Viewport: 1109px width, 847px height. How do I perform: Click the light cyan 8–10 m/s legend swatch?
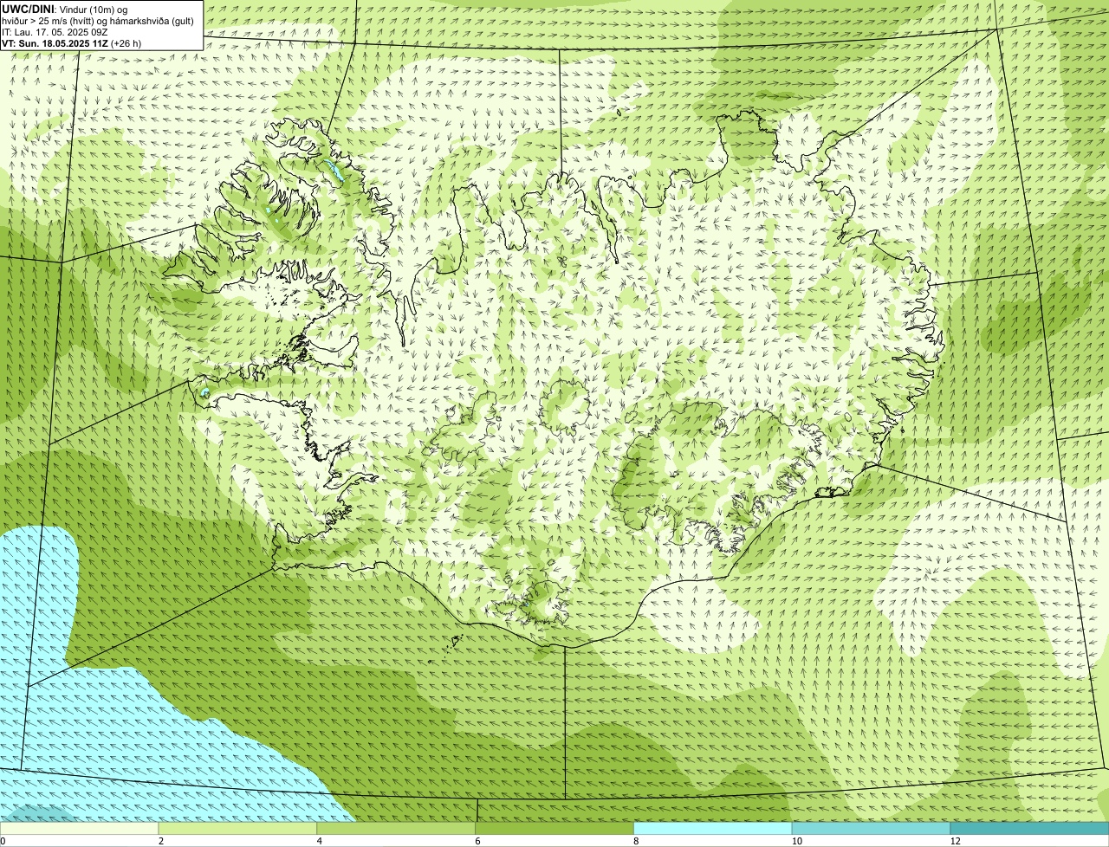pyautogui.click(x=713, y=829)
